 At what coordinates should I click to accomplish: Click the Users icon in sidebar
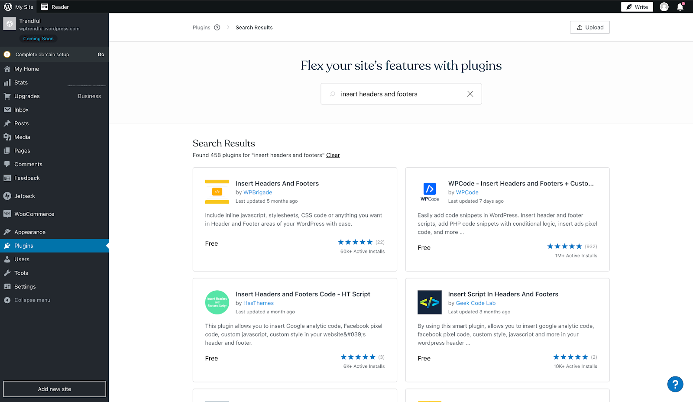7,259
